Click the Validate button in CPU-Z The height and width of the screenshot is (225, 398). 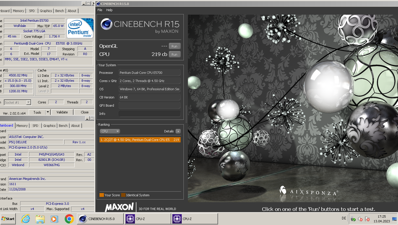click(62, 112)
